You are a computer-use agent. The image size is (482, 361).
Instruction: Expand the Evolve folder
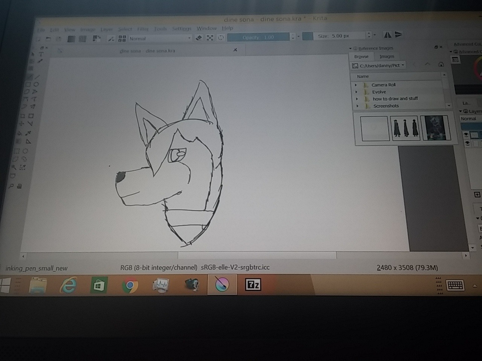tap(356, 92)
